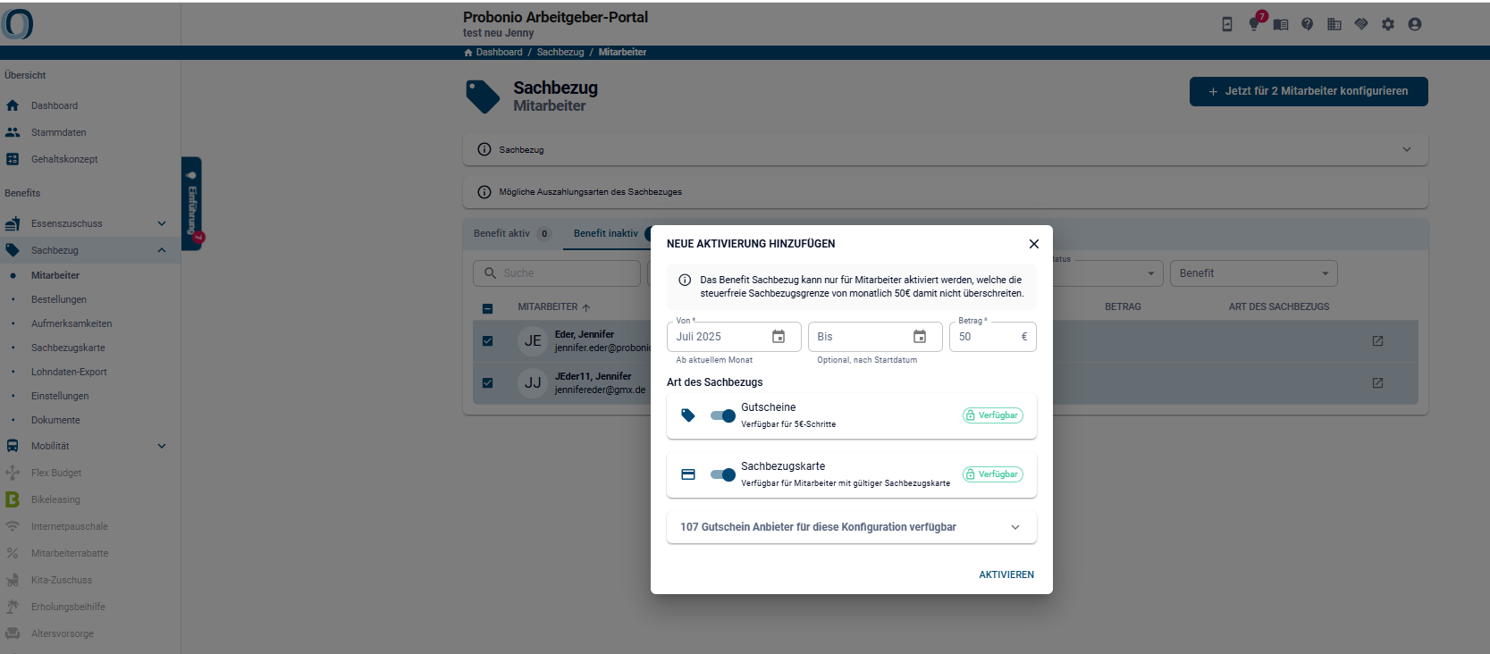Open the mobile app share icon in header

(x=1227, y=24)
